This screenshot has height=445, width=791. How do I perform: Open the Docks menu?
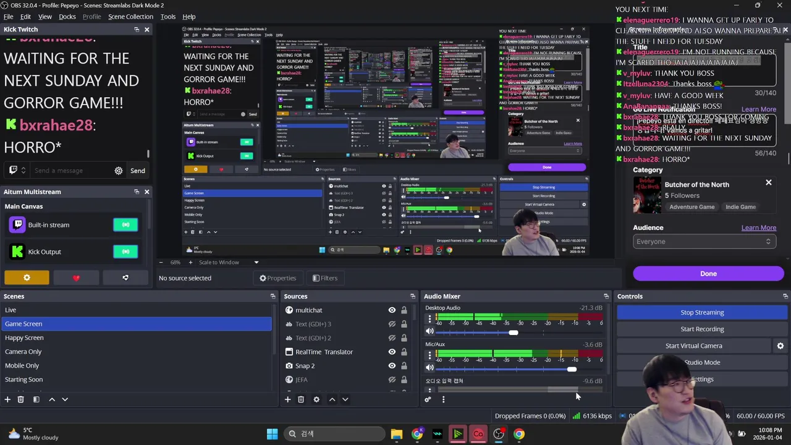tap(67, 17)
